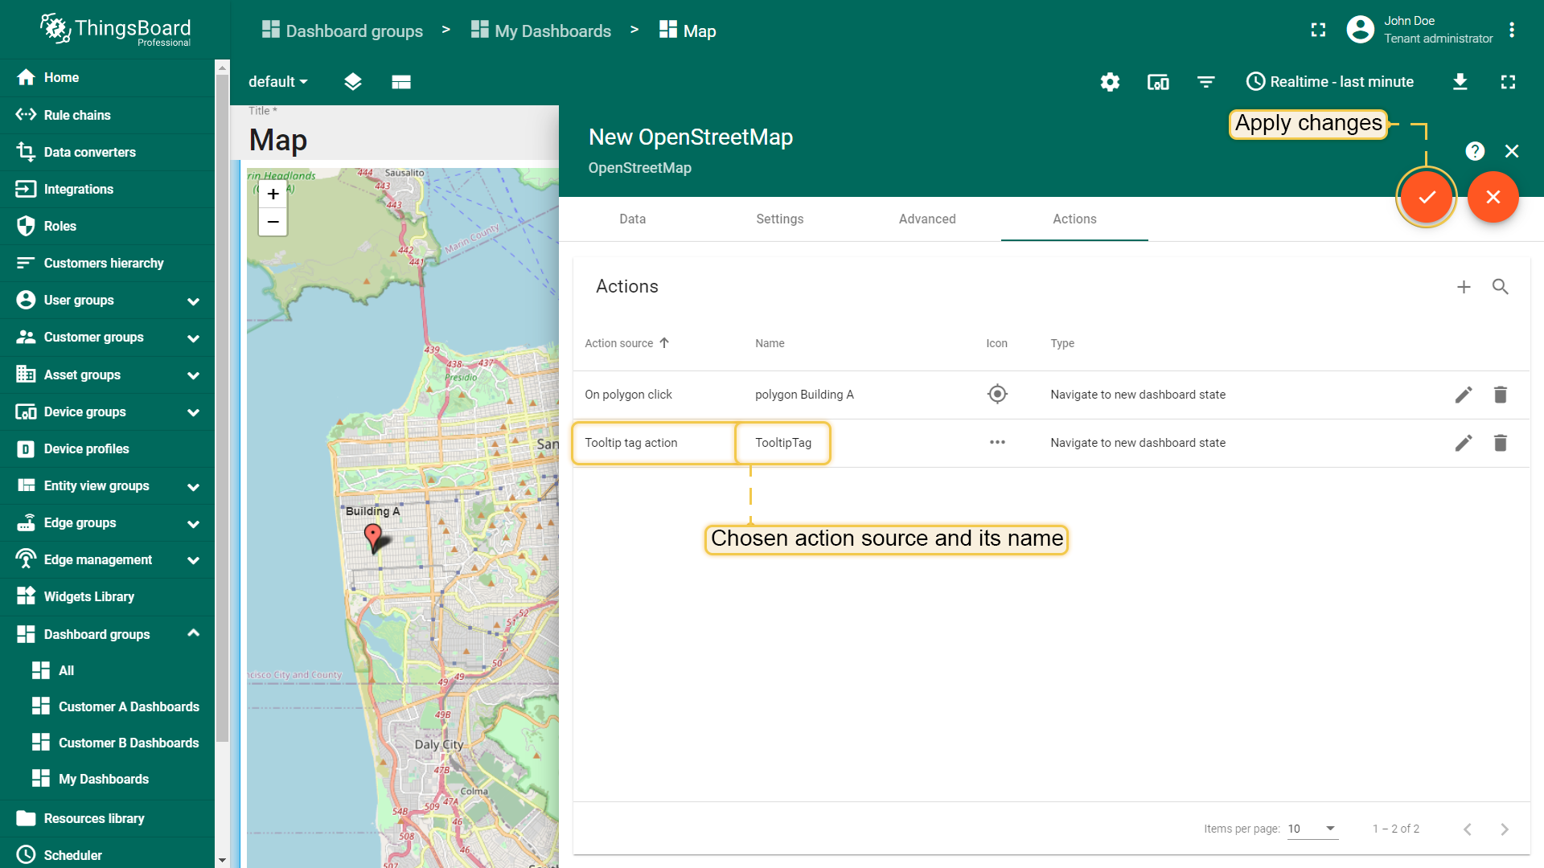Go to Dashboard groups breadcrumb

343,31
